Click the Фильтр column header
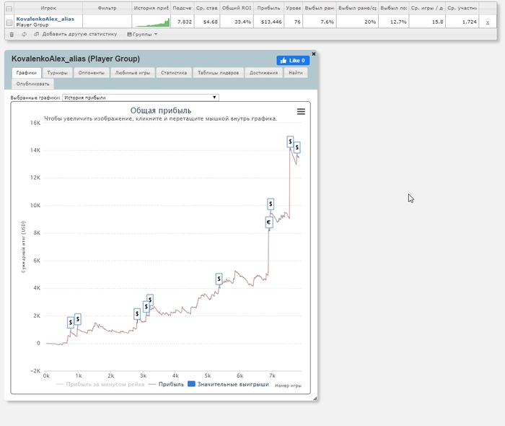The width and height of the screenshot is (505, 426). pyautogui.click(x=107, y=8)
